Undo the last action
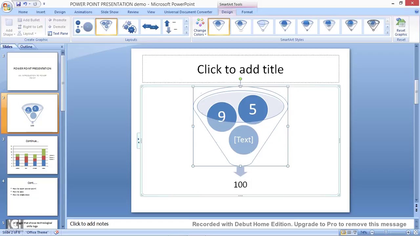Image resolution: width=420 pixels, height=236 pixels. point(25,4)
